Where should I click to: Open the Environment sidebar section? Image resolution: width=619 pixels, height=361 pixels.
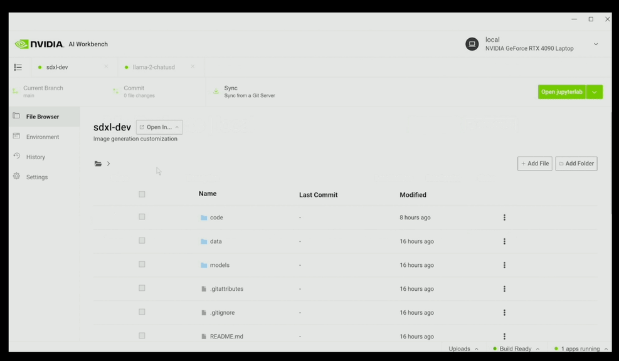tap(44, 137)
